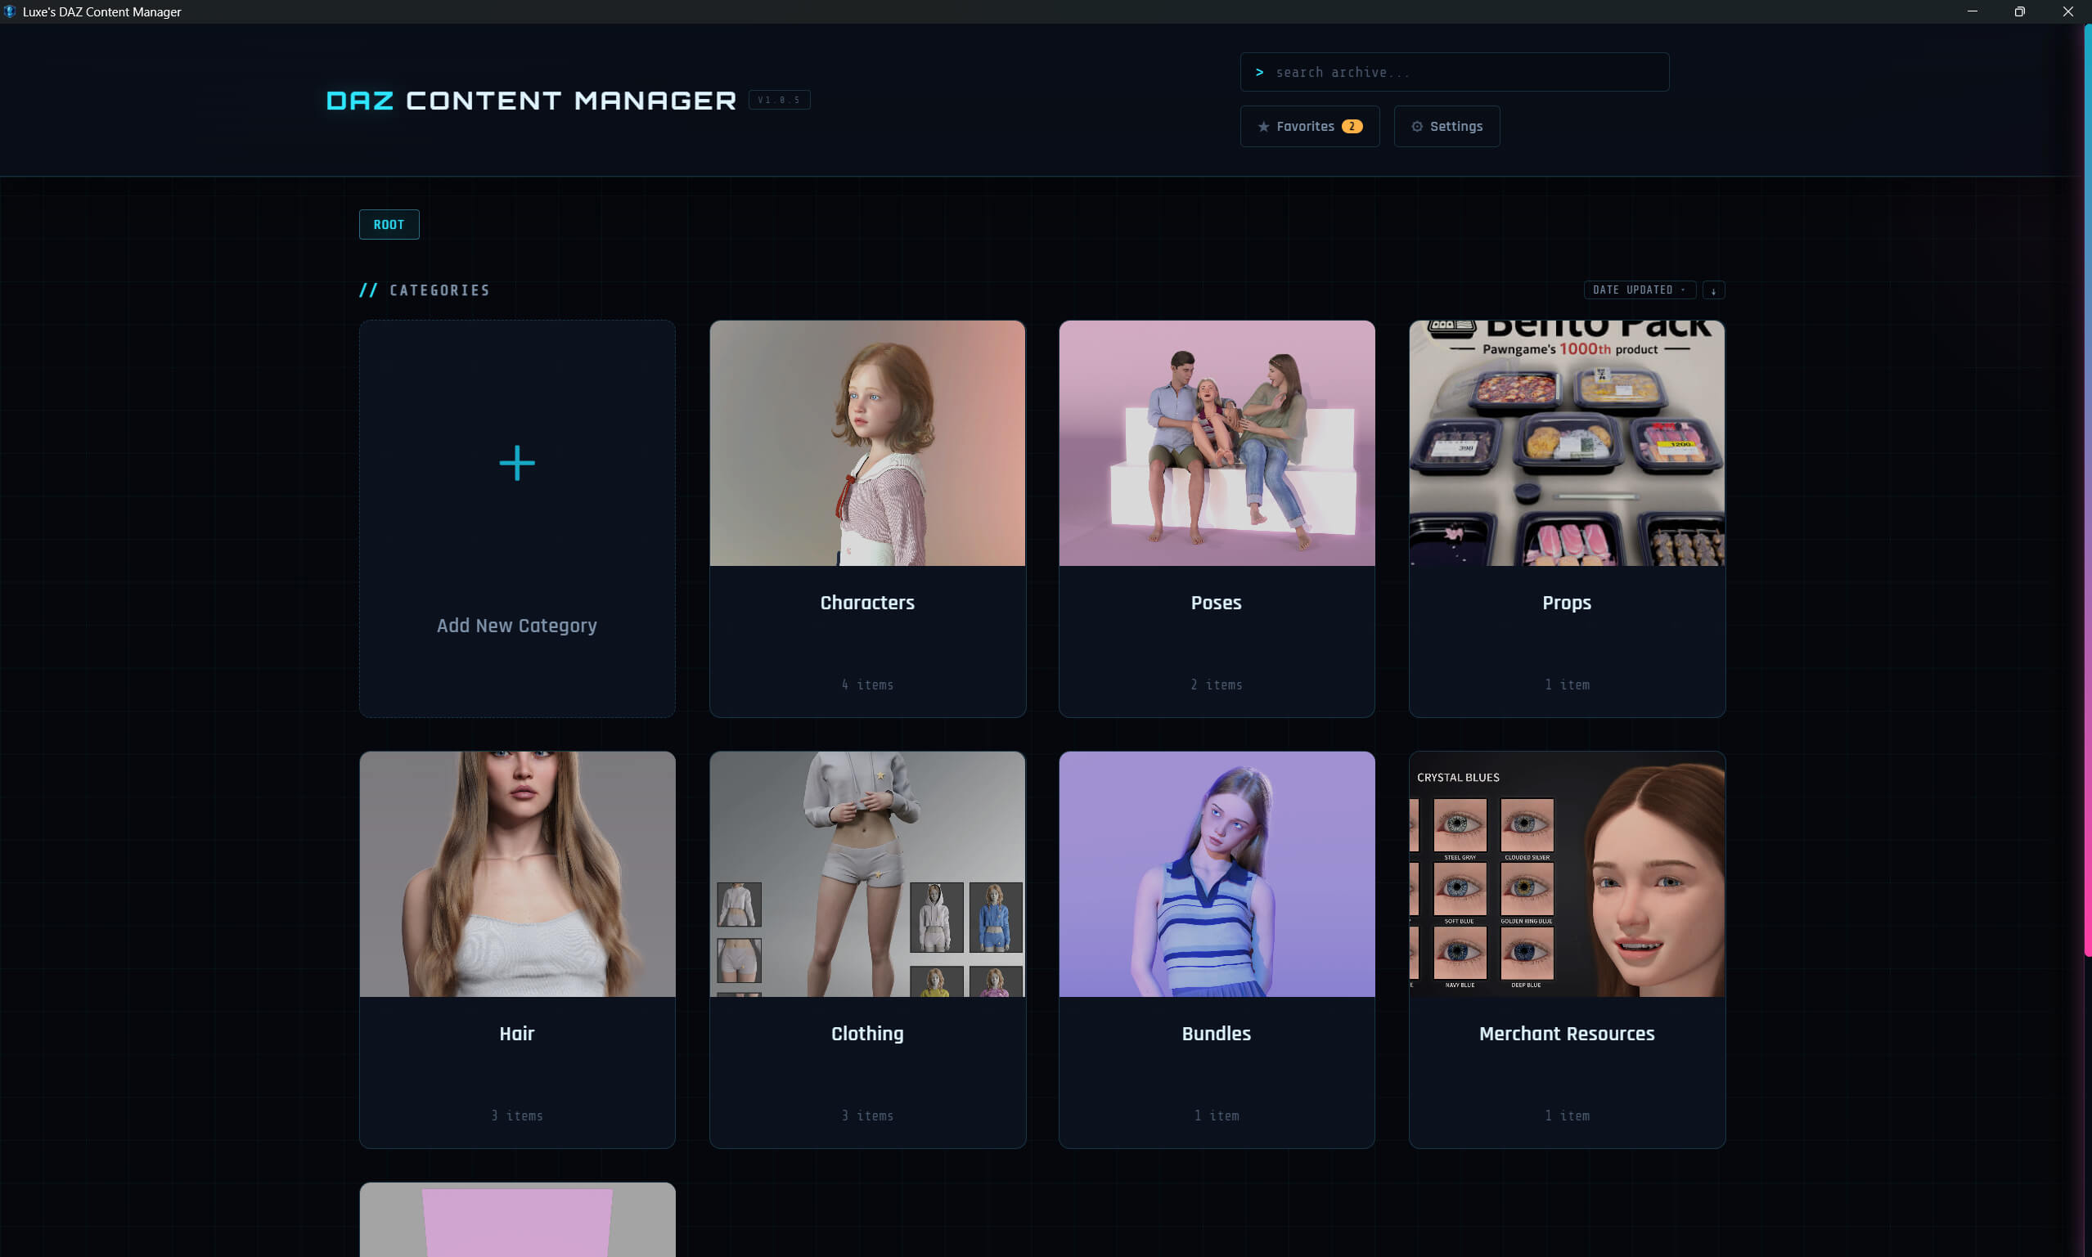The height and width of the screenshot is (1257, 2092).
Task: Open the Props category thumbnail
Action: 1567,443
